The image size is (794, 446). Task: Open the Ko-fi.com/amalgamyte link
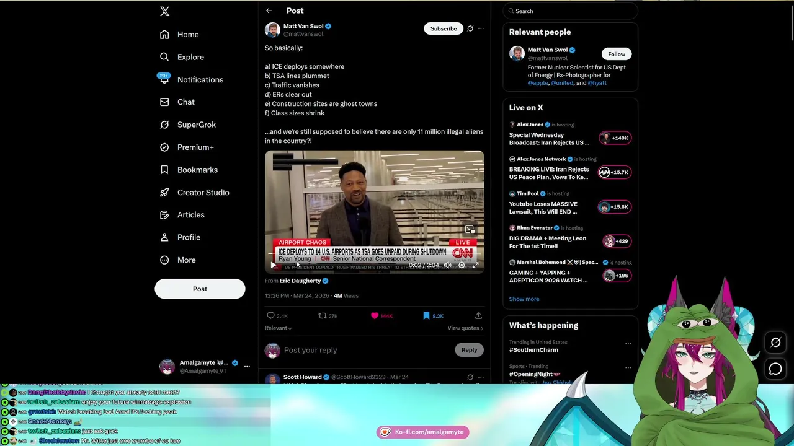pyautogui.click(x=423, y=432)
